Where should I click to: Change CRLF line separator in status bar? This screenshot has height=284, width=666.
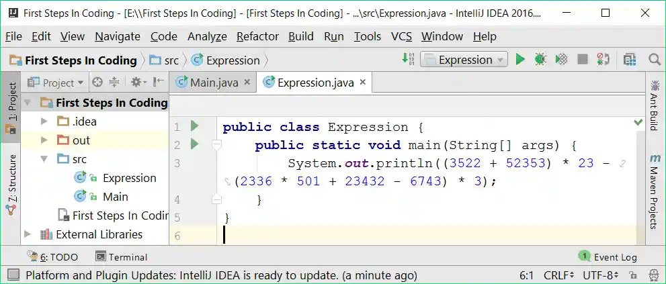[558, 275]
